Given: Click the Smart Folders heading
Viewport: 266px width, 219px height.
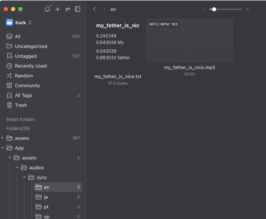Looking at the screenshot, I should pos(20,119).
